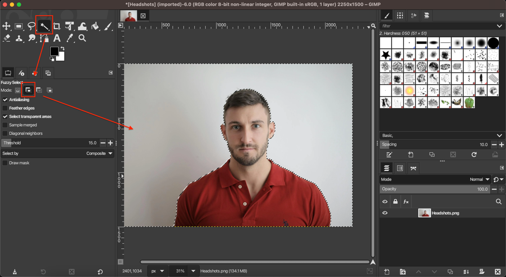Create a new layer group
Image resolution: width=506 pixels, height=277 pixels.
[x=403, y=272]
